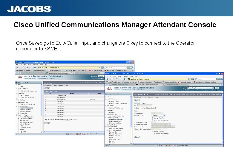Image resolution: width=233 pixels, height=161 pixels.
Task: Click the address bar in the right browser window
Action: (159, 79)
